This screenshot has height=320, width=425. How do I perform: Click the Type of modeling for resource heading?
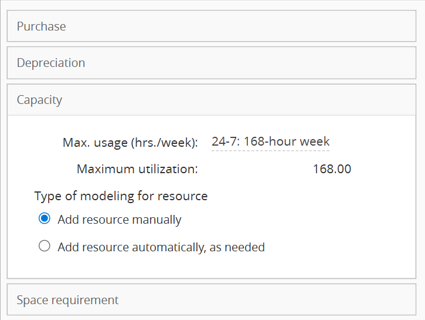(121, 196)
